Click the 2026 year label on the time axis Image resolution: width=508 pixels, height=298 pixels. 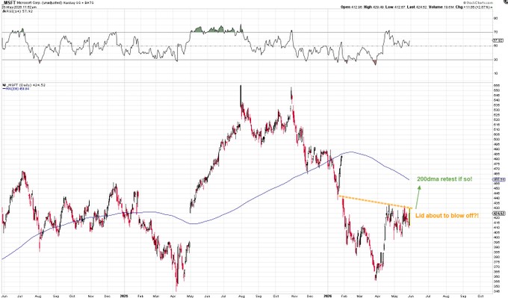coord(328,296)
